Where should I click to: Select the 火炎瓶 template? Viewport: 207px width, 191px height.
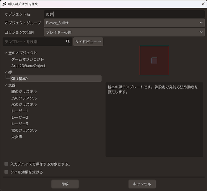pyautogui.click(x=17, y=137)
